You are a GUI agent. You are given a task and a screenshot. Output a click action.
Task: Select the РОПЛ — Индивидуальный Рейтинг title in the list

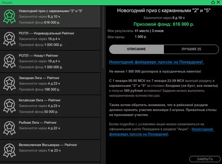(46, 33)
